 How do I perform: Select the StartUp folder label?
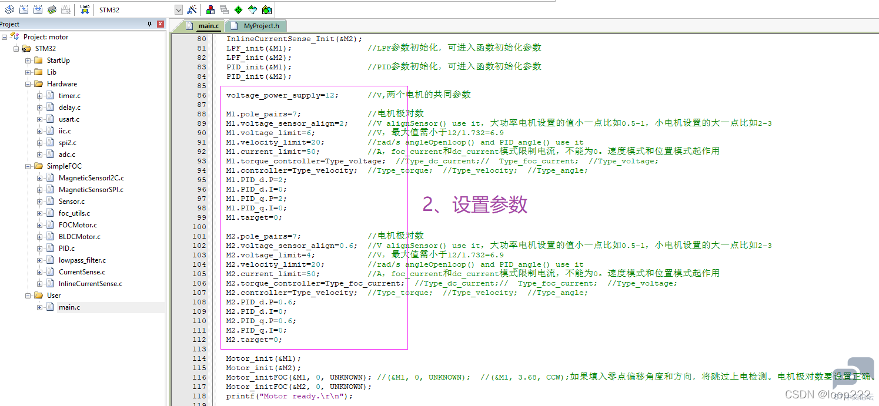point(58,61)
